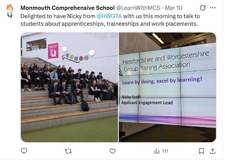Open the photo of students seated on steps

click(x=69, y=87)
